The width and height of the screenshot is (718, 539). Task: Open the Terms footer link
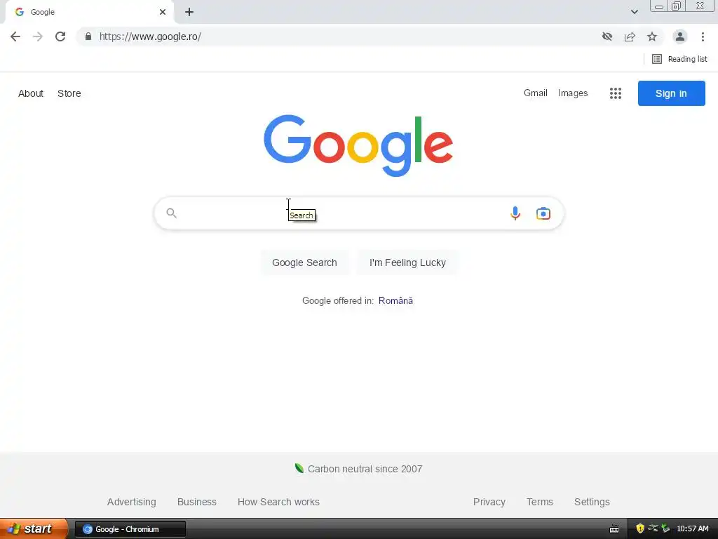(x=539, y=502)
